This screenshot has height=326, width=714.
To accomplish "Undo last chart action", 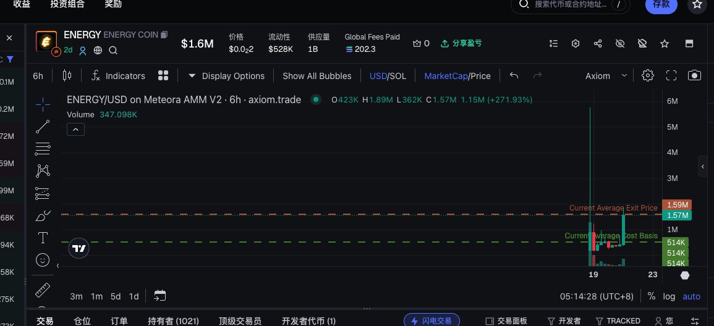I will 514,75.
